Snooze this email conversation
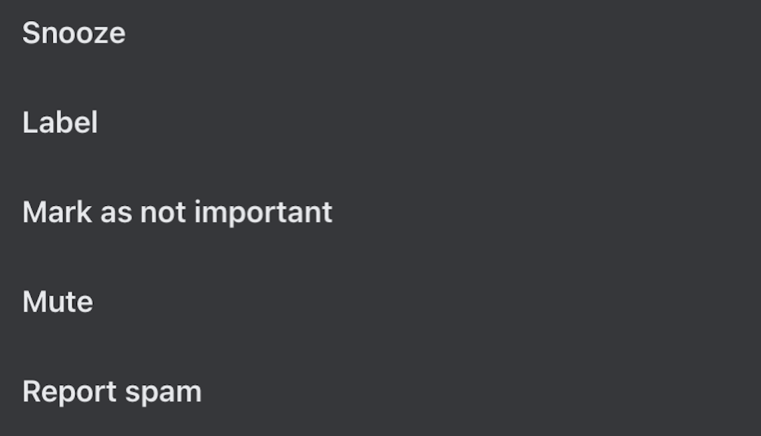 [74, 33]
